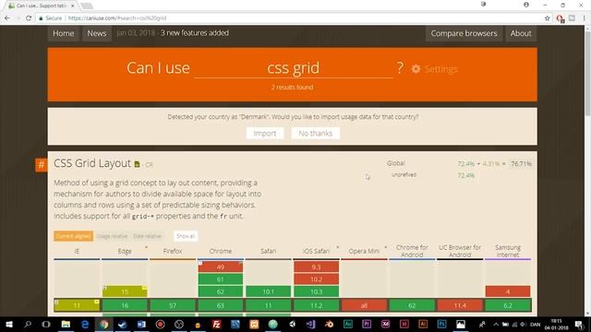Open Unity from the taskbar

click(292, 324)
